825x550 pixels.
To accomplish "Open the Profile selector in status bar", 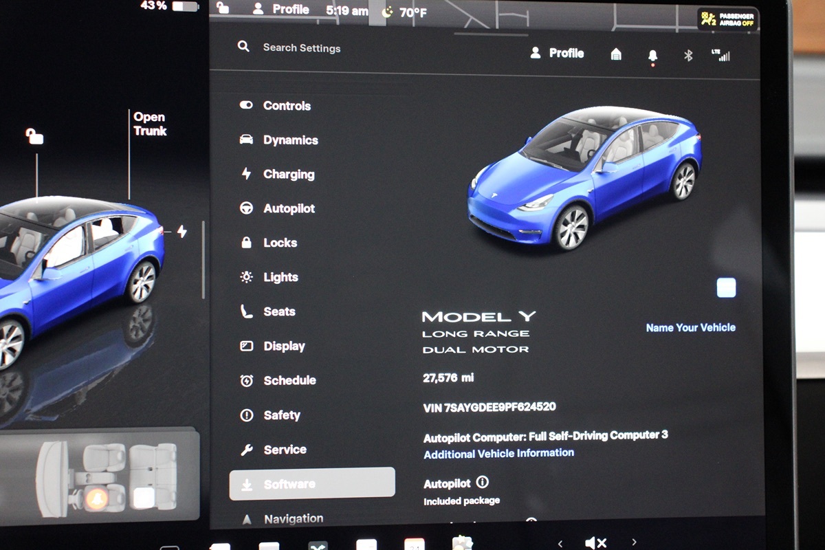I will pyautogui.click(x=280, y=10).
